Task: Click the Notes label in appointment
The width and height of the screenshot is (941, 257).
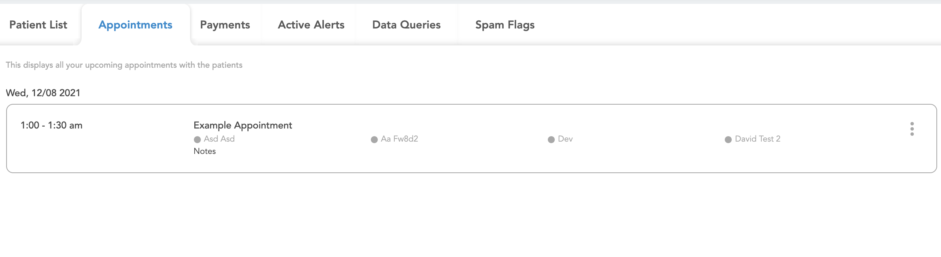Action: tap(205, 151)
